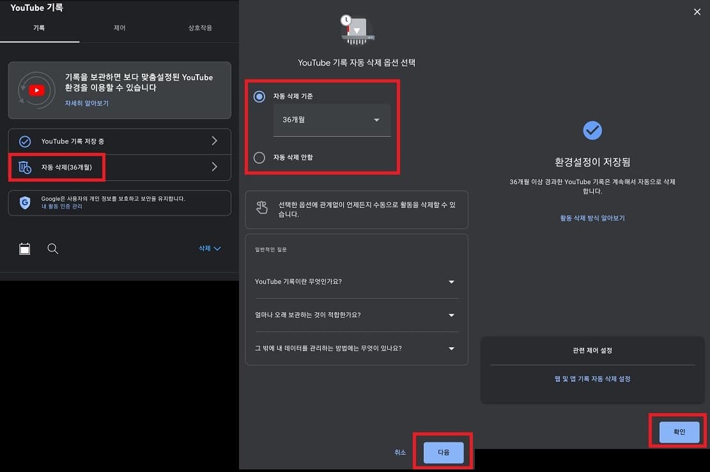Select the 자동 삭제 안함 radio button

coord(259,157)
